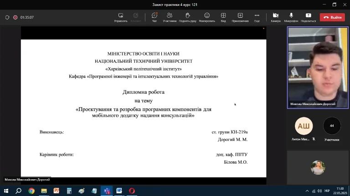Open File Explorer from the taskbar
Viewport: 350px width, 196px height.
44,191
